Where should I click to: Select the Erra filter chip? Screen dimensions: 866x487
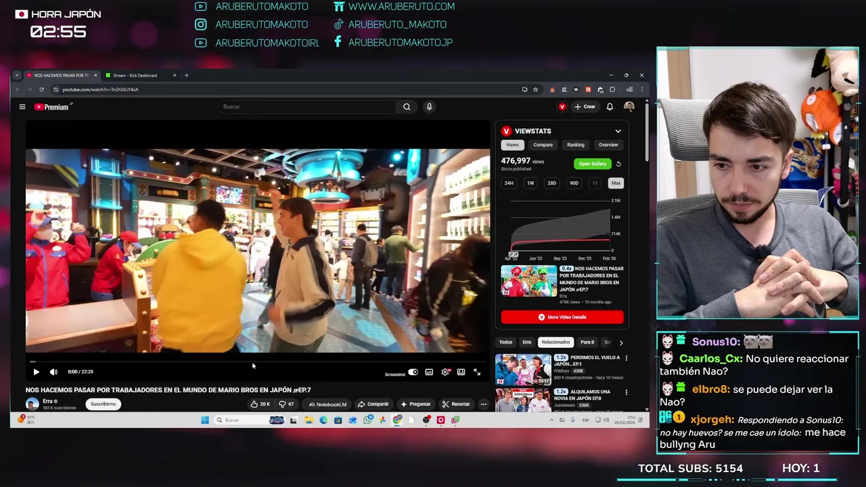tap(526, 342)
